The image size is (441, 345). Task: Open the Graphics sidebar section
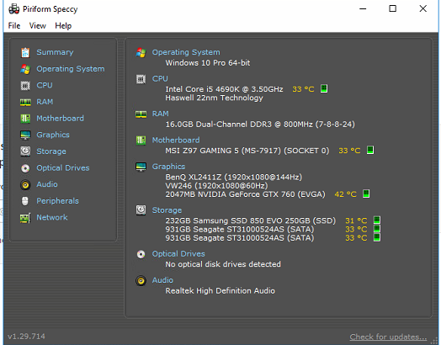[x=53, y=135]
